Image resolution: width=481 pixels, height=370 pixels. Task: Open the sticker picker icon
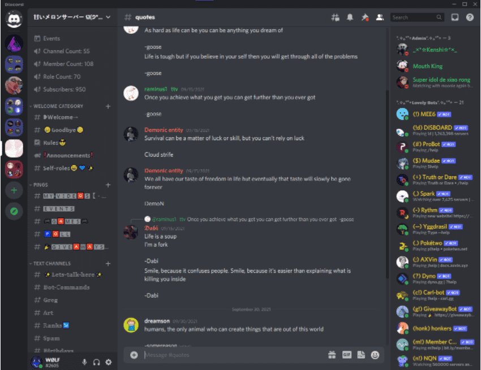[361, 355]
